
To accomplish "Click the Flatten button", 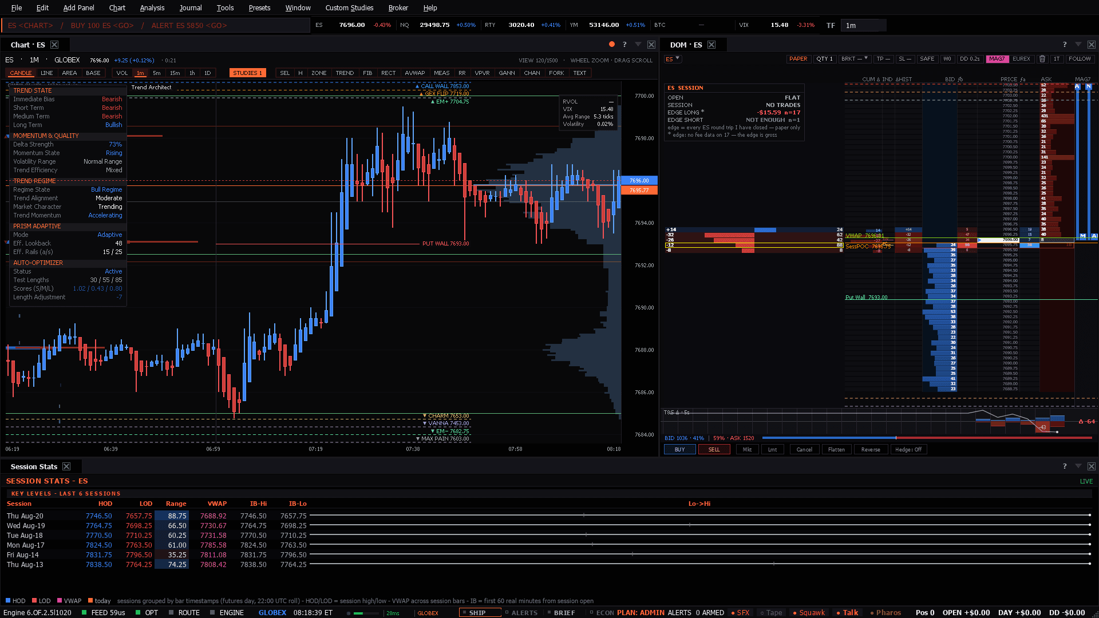I will (x=836, y=450).
